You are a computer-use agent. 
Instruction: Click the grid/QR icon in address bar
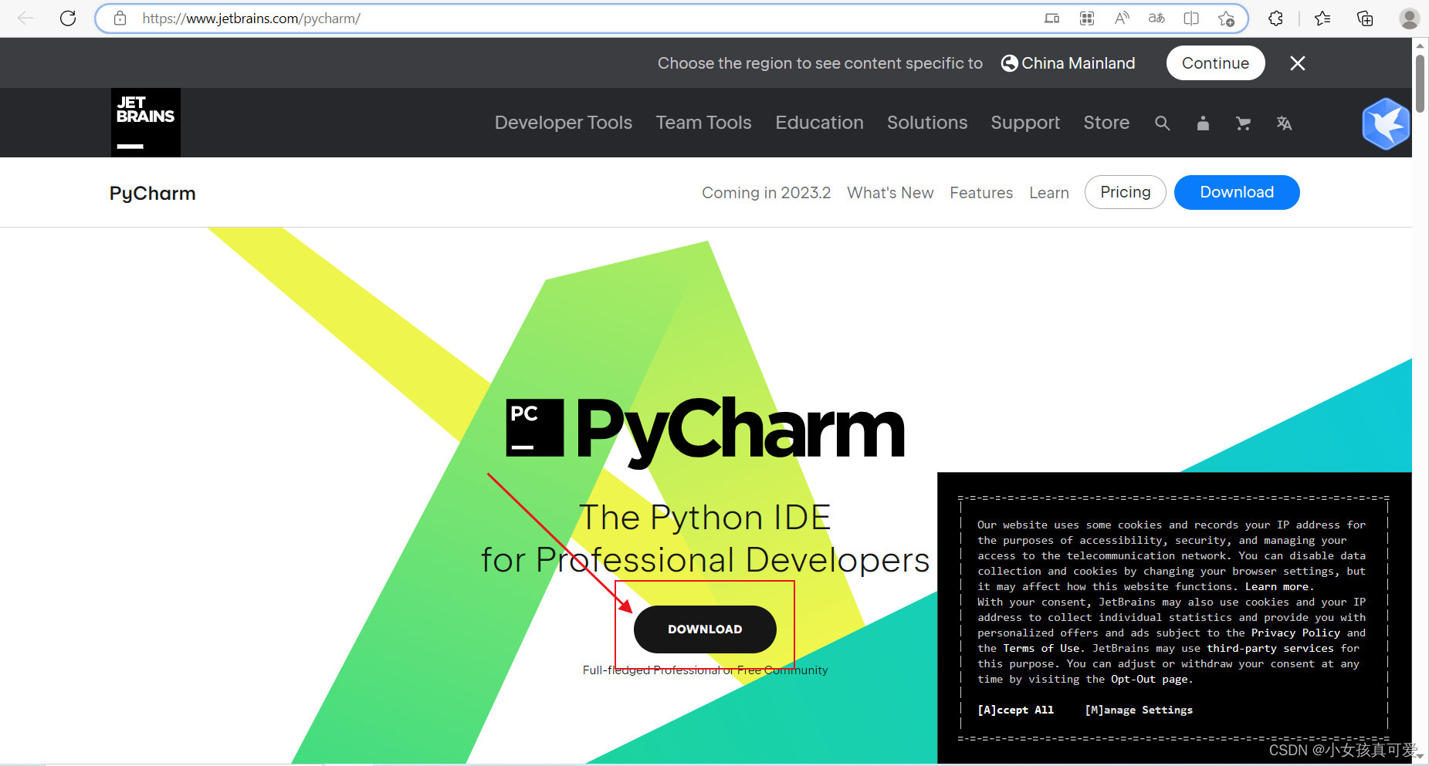click(1087, 19)
